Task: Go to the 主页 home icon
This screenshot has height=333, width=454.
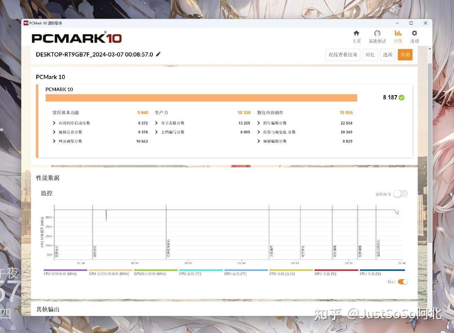Action: [356, 33]
